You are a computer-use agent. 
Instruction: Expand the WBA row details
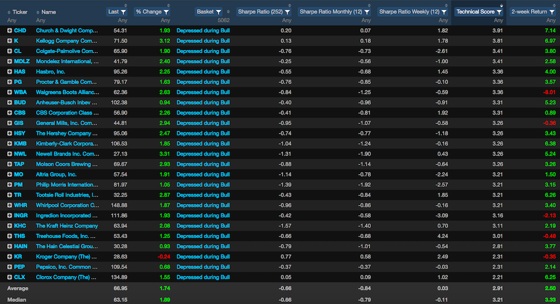[x=10, y=92]
